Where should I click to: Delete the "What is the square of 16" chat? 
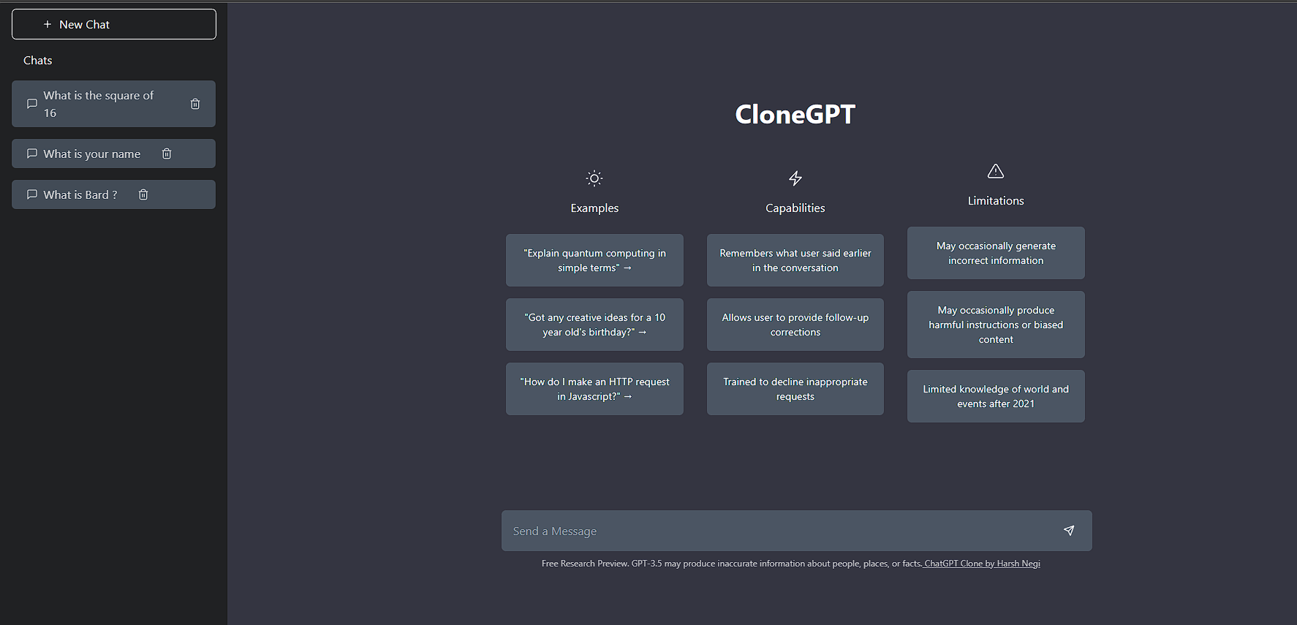tap(195, 104)
